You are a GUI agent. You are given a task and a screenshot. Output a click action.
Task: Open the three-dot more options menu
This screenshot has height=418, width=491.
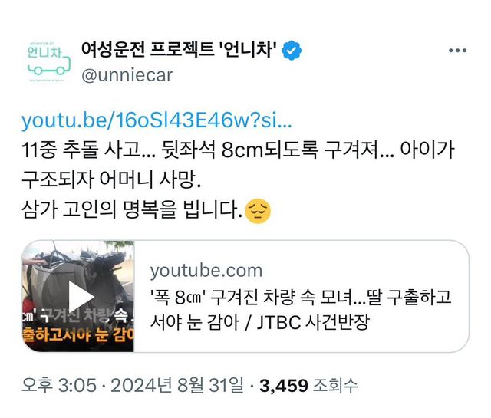pyautogui.click(x=457, y=51)
